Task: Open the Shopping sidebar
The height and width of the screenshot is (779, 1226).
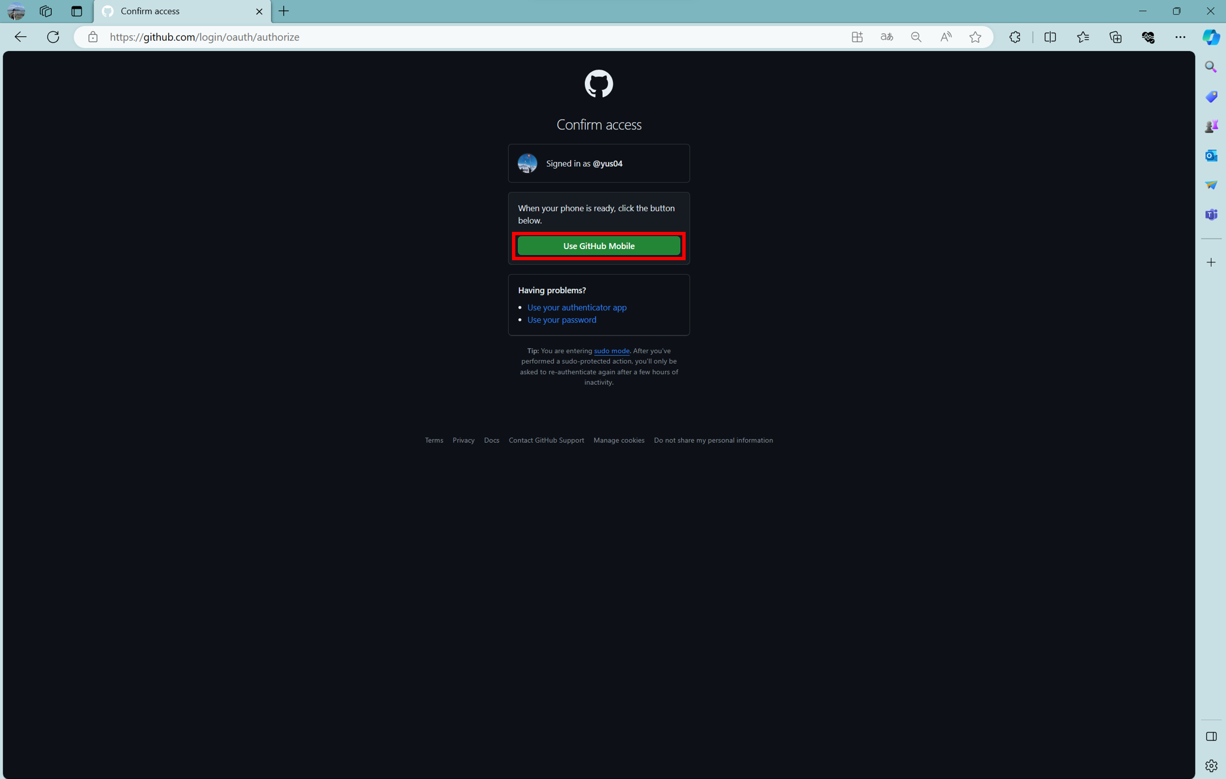Action: (1211, 96)
